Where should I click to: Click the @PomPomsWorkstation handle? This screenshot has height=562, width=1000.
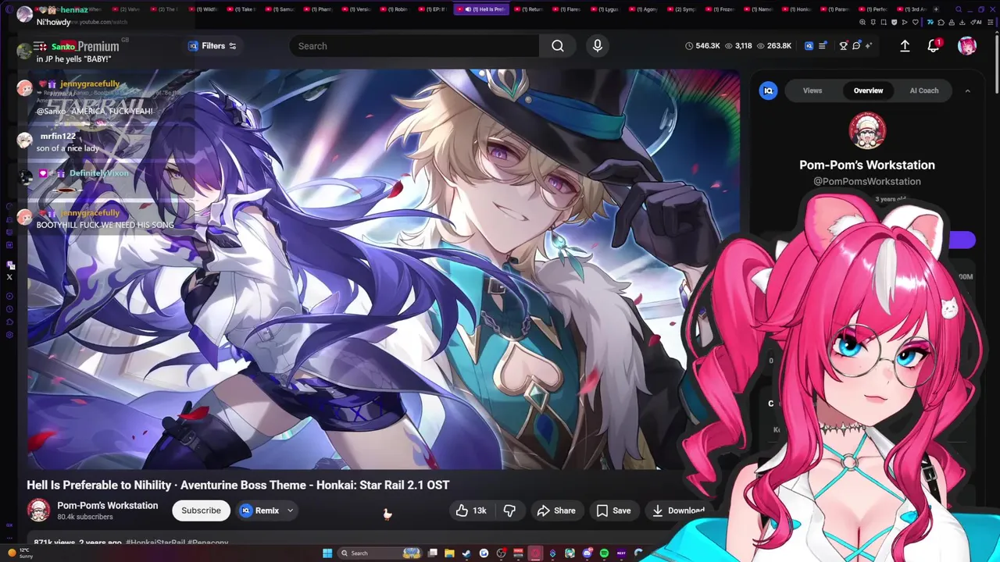867,181
